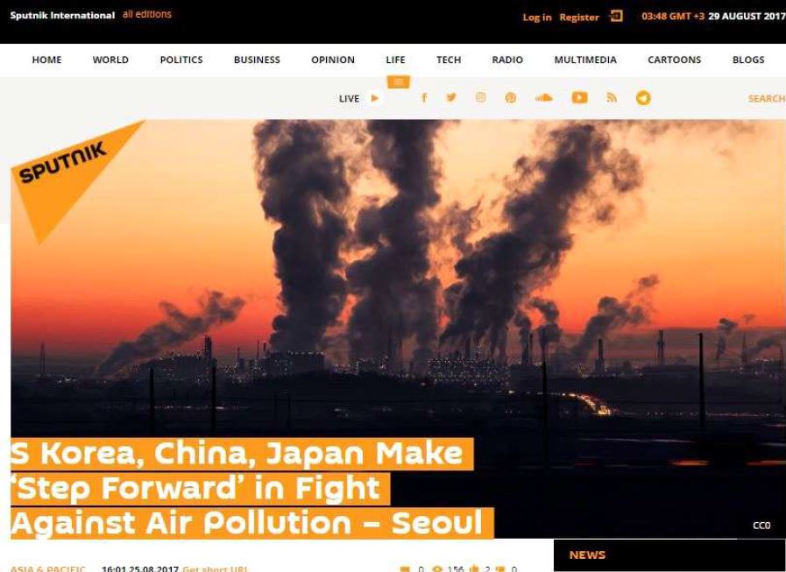Go to the CARTOONS section

[x=674, y=60]
